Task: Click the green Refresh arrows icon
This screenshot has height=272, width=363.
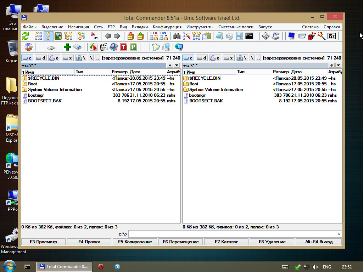Action: (26, 36)
